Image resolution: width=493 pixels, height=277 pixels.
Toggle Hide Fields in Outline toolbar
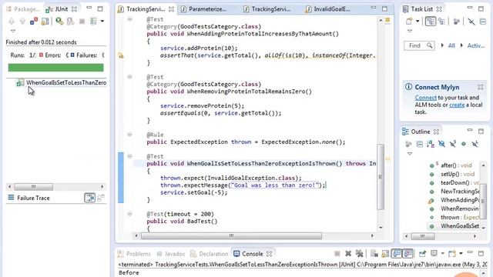(x=441, y=144)
